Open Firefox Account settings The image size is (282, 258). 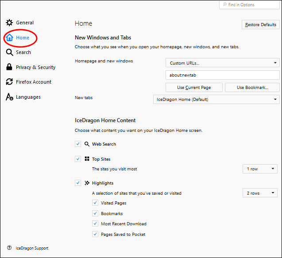[34, 82]
